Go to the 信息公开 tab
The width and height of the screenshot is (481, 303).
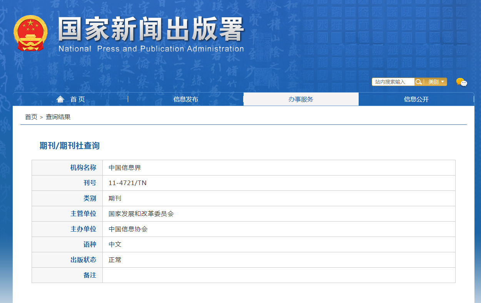pos(416,99)
